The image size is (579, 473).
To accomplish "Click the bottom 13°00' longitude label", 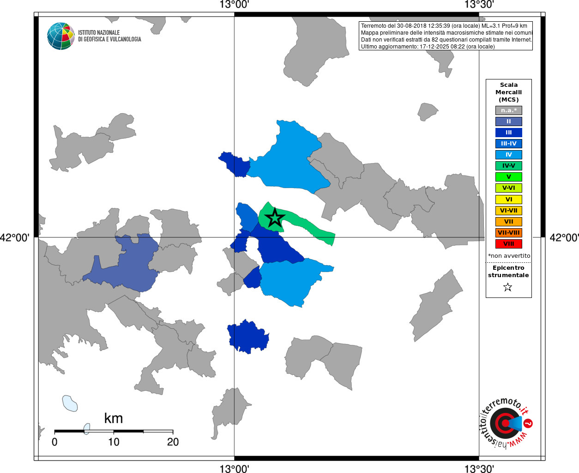I will coord(234,468).
